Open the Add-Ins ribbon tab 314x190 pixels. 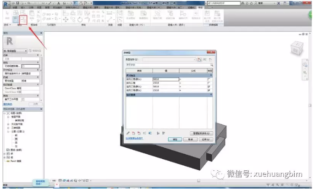pos(57,7)
